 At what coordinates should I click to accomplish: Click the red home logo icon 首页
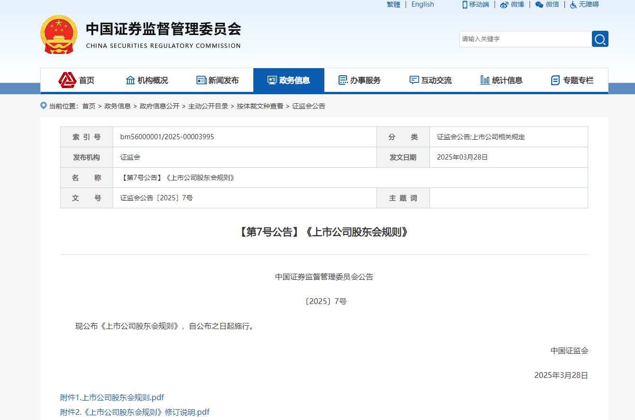click(x=67, y=80)
